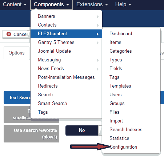Viewport: 164px width, 157px height.
Task: Switch to the Options tab
Action: tap(16, 53)
